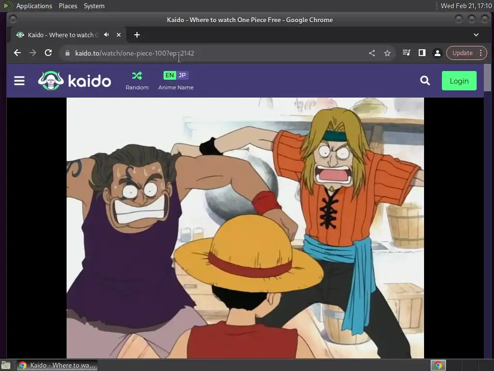Switch anime name to EN
Image resolution: width=494 pixels, height=371 pixels.
[x=169, y=75]
